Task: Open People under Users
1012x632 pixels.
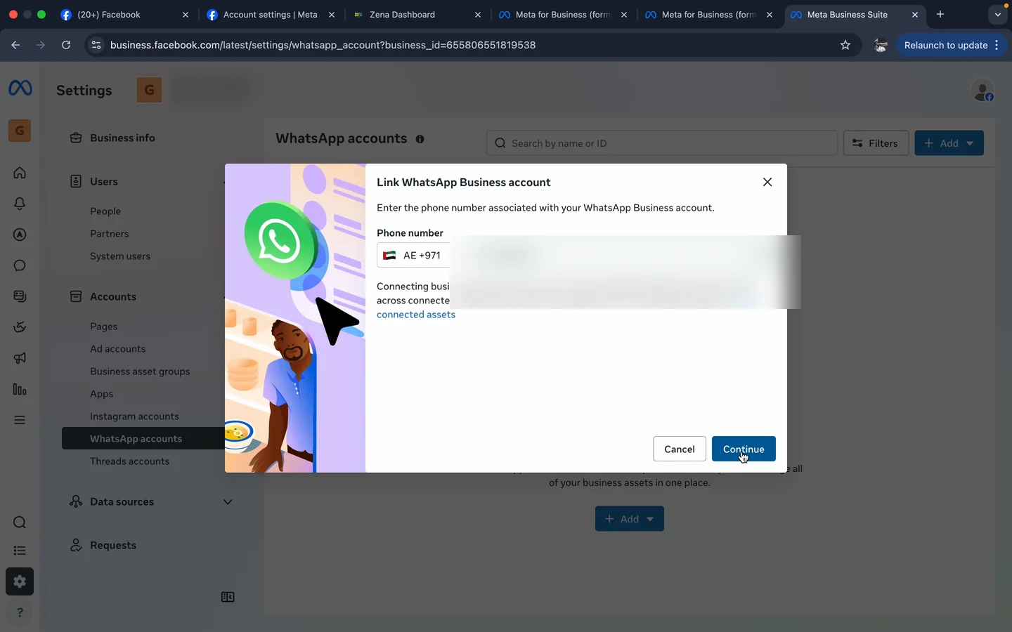Action: point(105,211)
